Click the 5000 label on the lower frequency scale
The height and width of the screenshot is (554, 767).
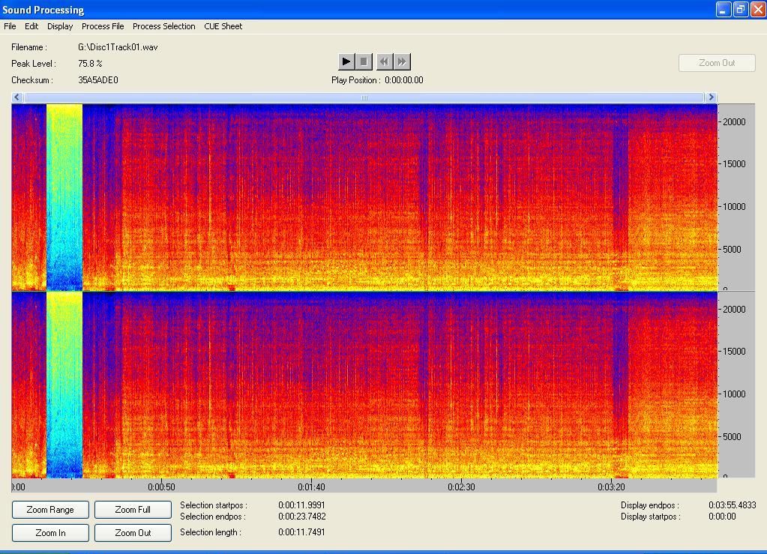pos(732,436)
